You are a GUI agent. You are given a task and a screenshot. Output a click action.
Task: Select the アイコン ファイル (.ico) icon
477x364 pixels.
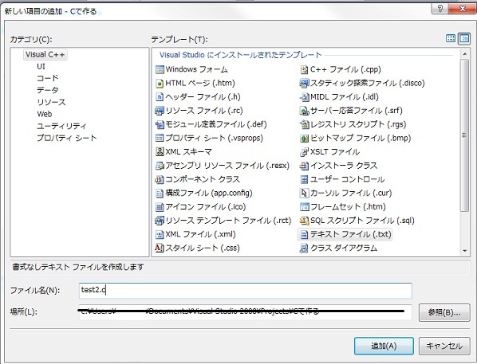160,207
